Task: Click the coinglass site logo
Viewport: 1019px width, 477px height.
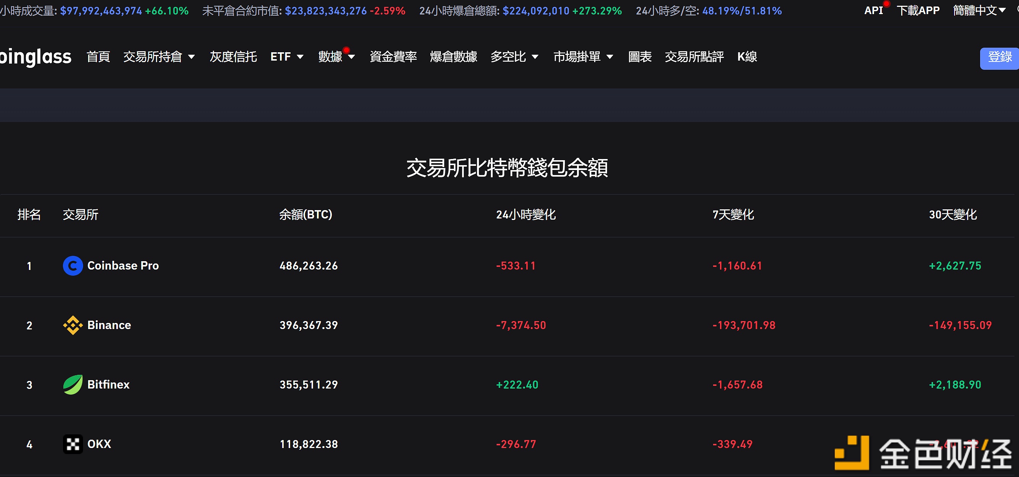Action: tap(35, 57)
